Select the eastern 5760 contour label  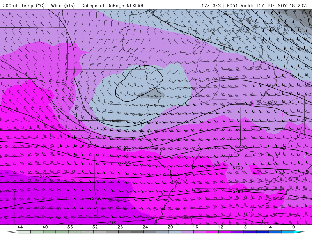tap(238, 191)
